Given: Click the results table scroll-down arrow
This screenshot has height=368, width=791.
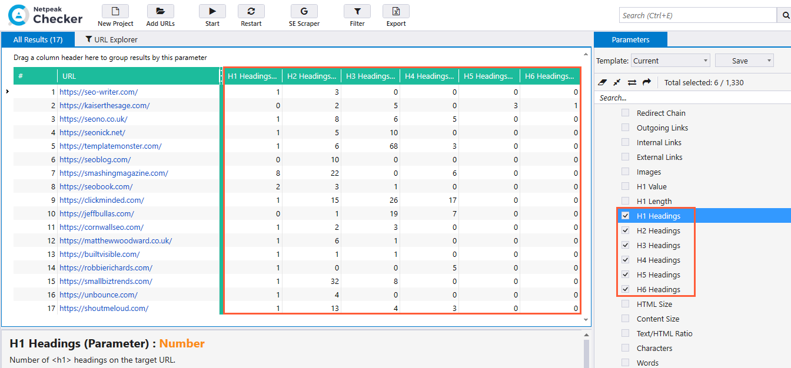Looking at the screenshot, I should (586, 320).
